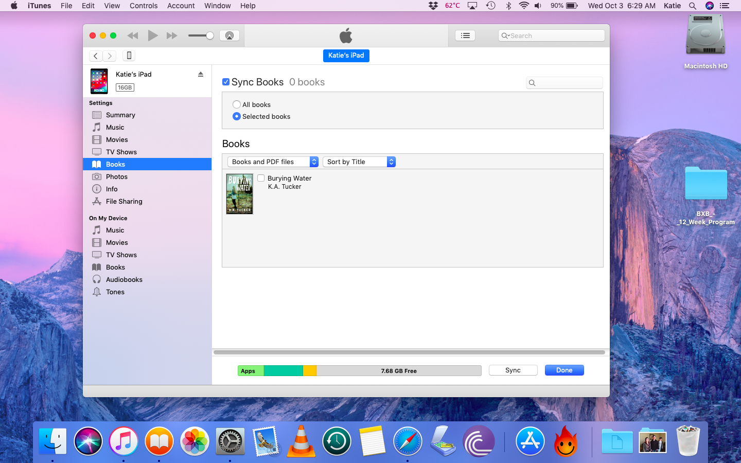This screenshot has height=463, width=741.
Task: Go back with the left chevron
Action: click(96, 56)
